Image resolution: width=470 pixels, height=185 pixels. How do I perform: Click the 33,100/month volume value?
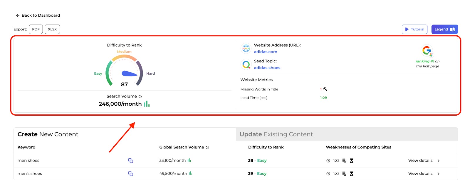[172, 161]
